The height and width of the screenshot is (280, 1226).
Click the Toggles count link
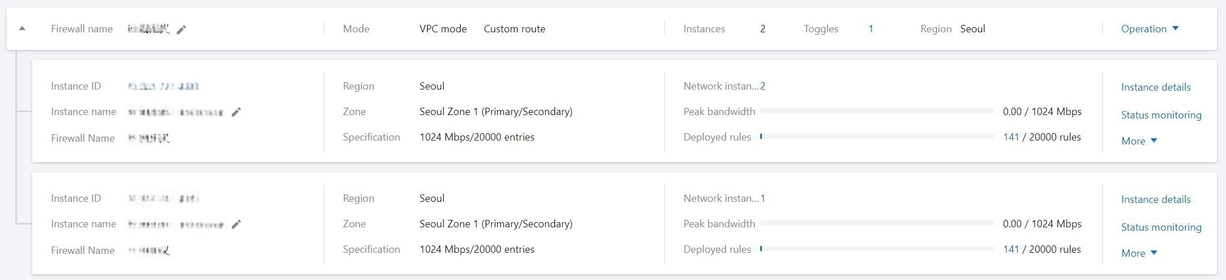(871, 29)
